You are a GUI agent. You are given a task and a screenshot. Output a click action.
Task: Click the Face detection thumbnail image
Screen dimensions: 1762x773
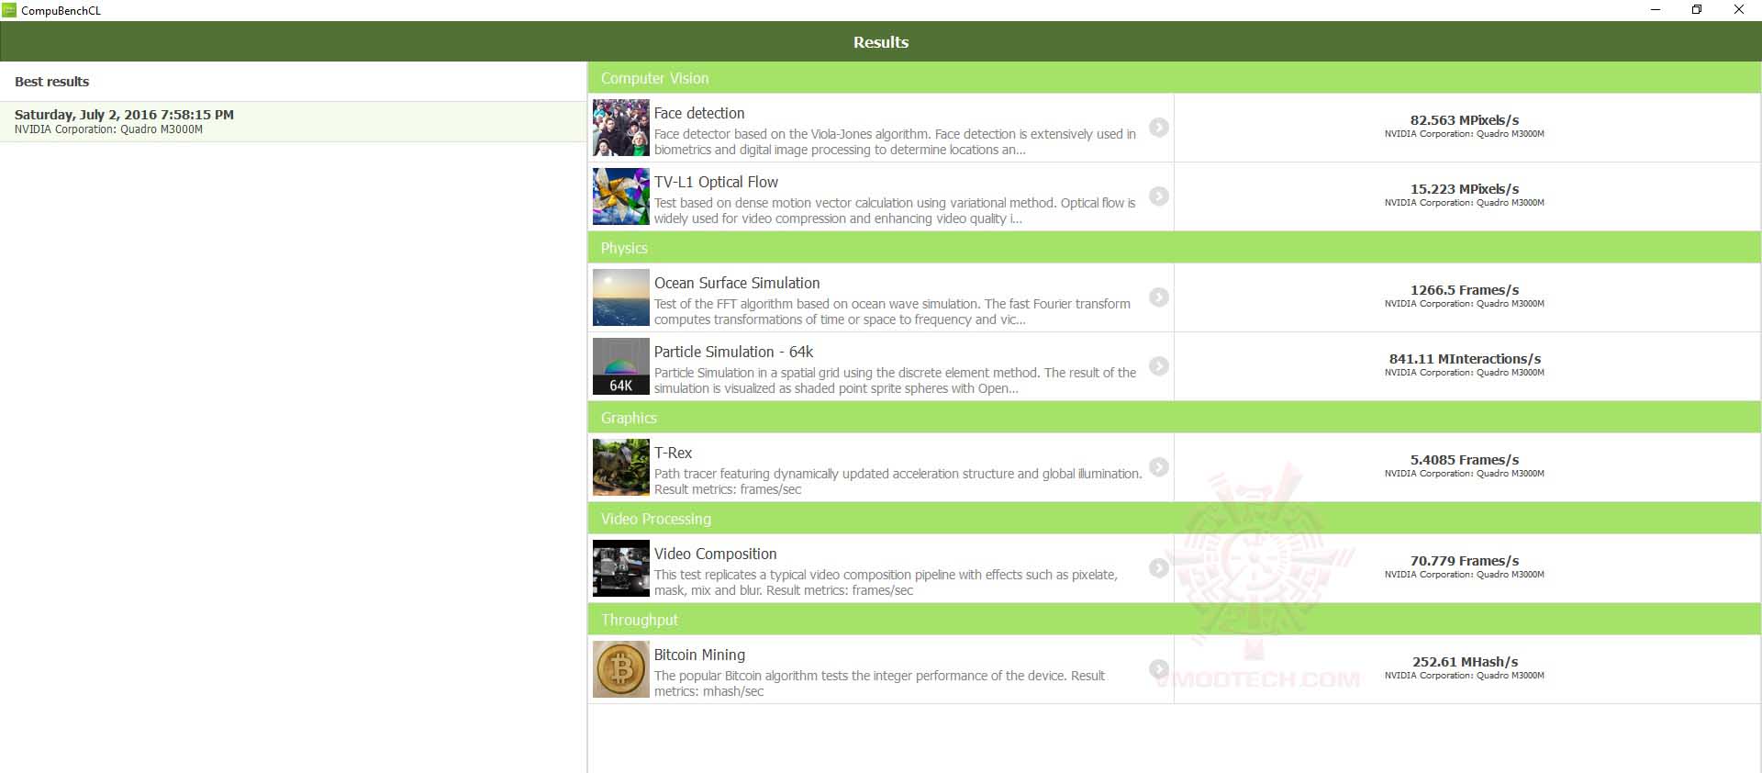pos(621,128)
